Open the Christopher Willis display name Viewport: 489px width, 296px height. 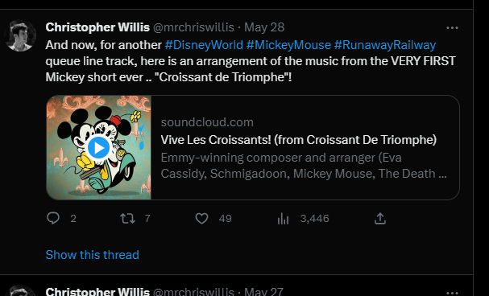(97, 27)
